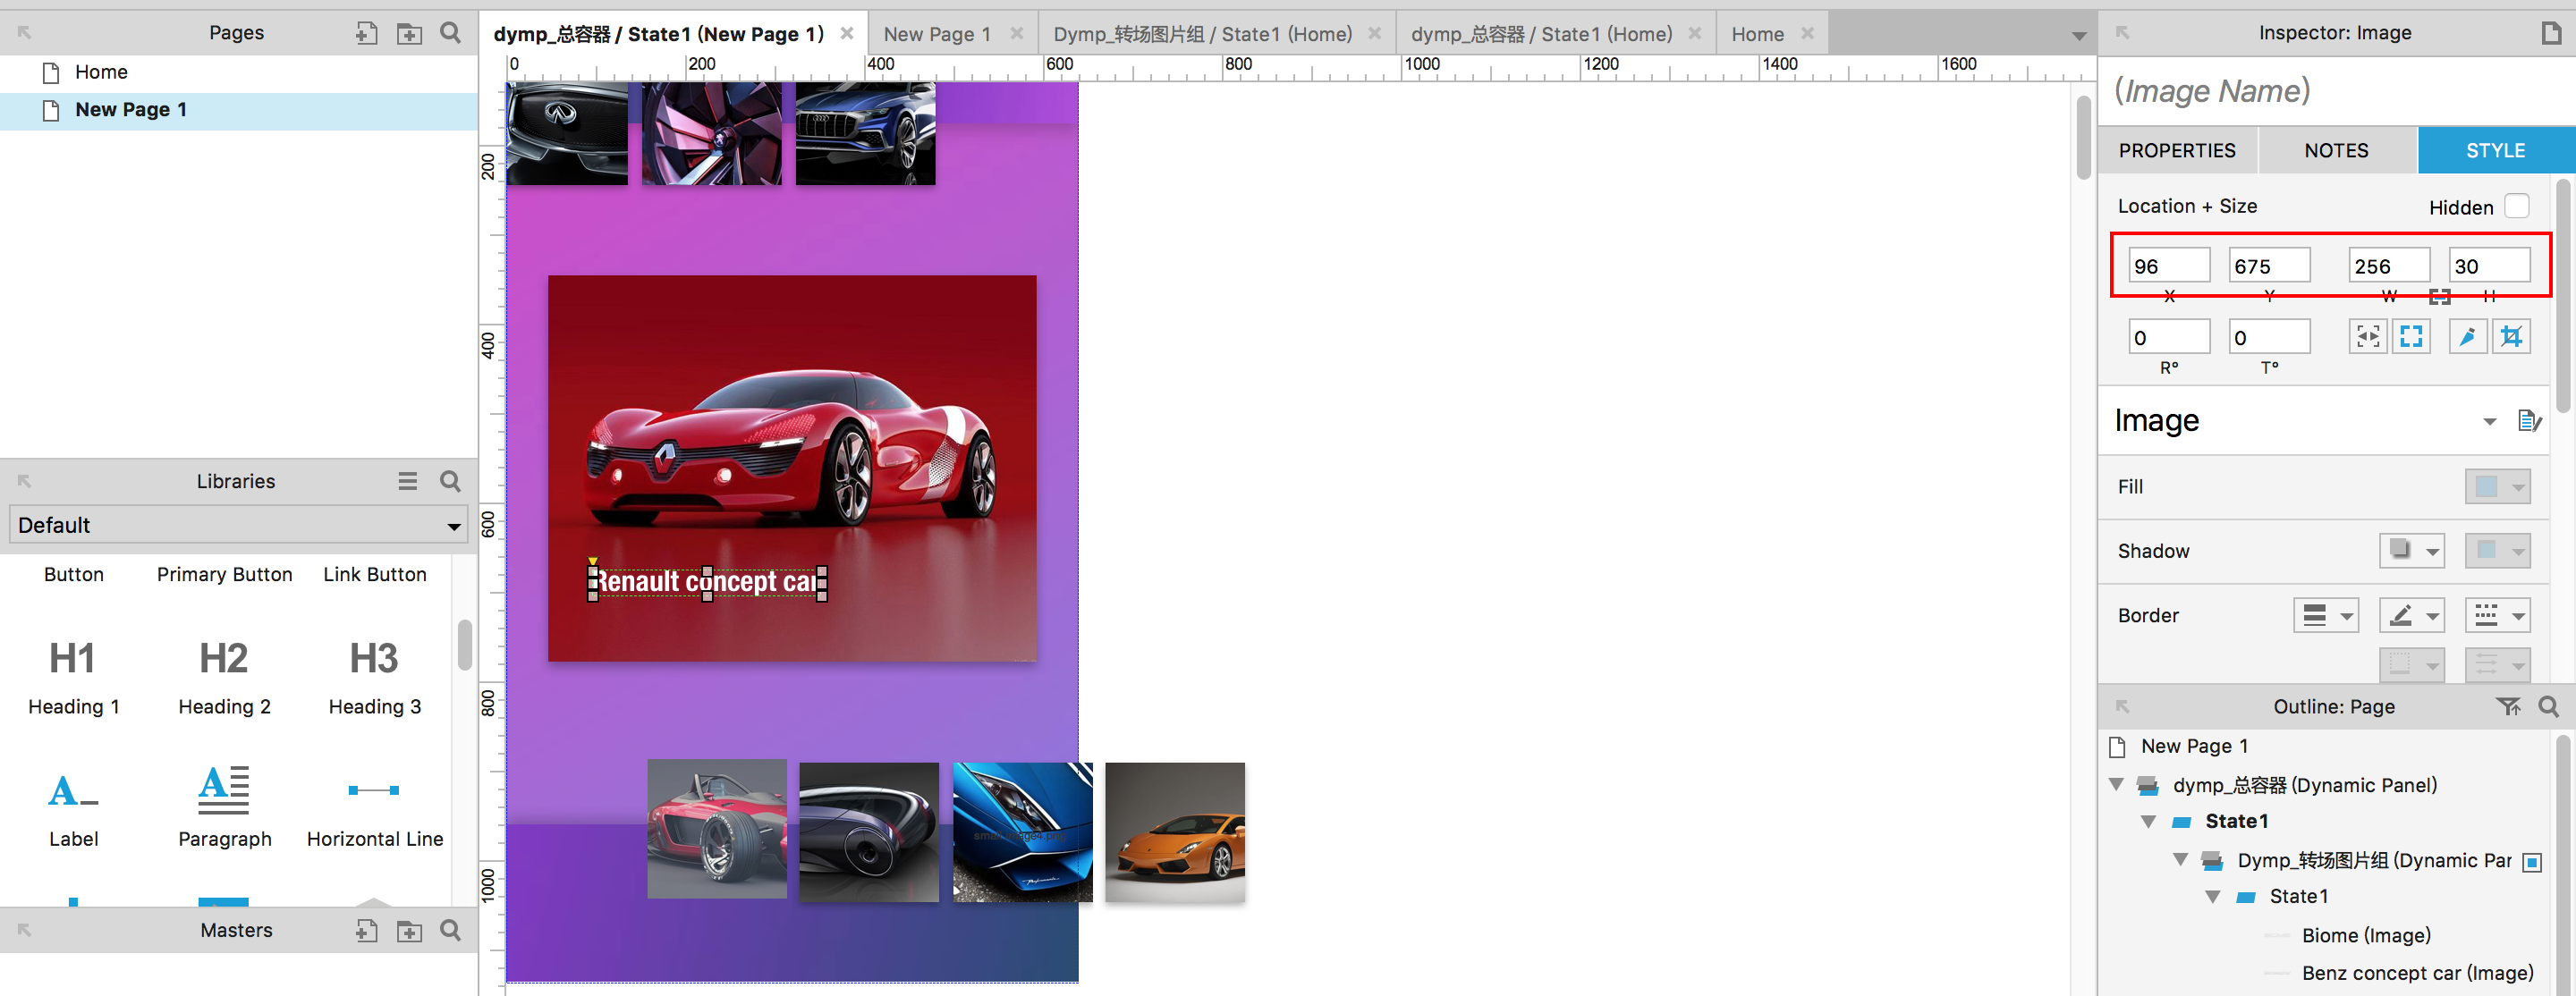Select the Home page in Pages list

tap(101, 72)
